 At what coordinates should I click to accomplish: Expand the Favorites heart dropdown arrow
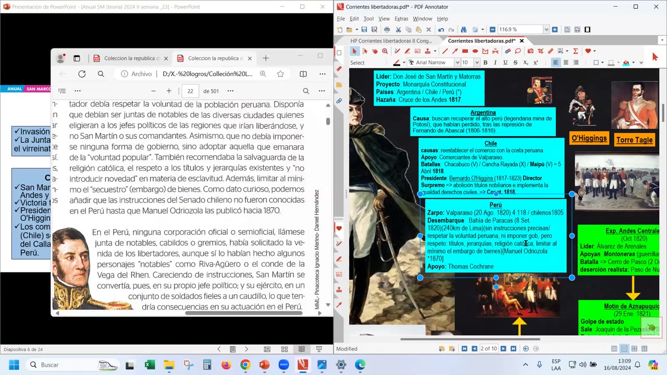(594, 51)
